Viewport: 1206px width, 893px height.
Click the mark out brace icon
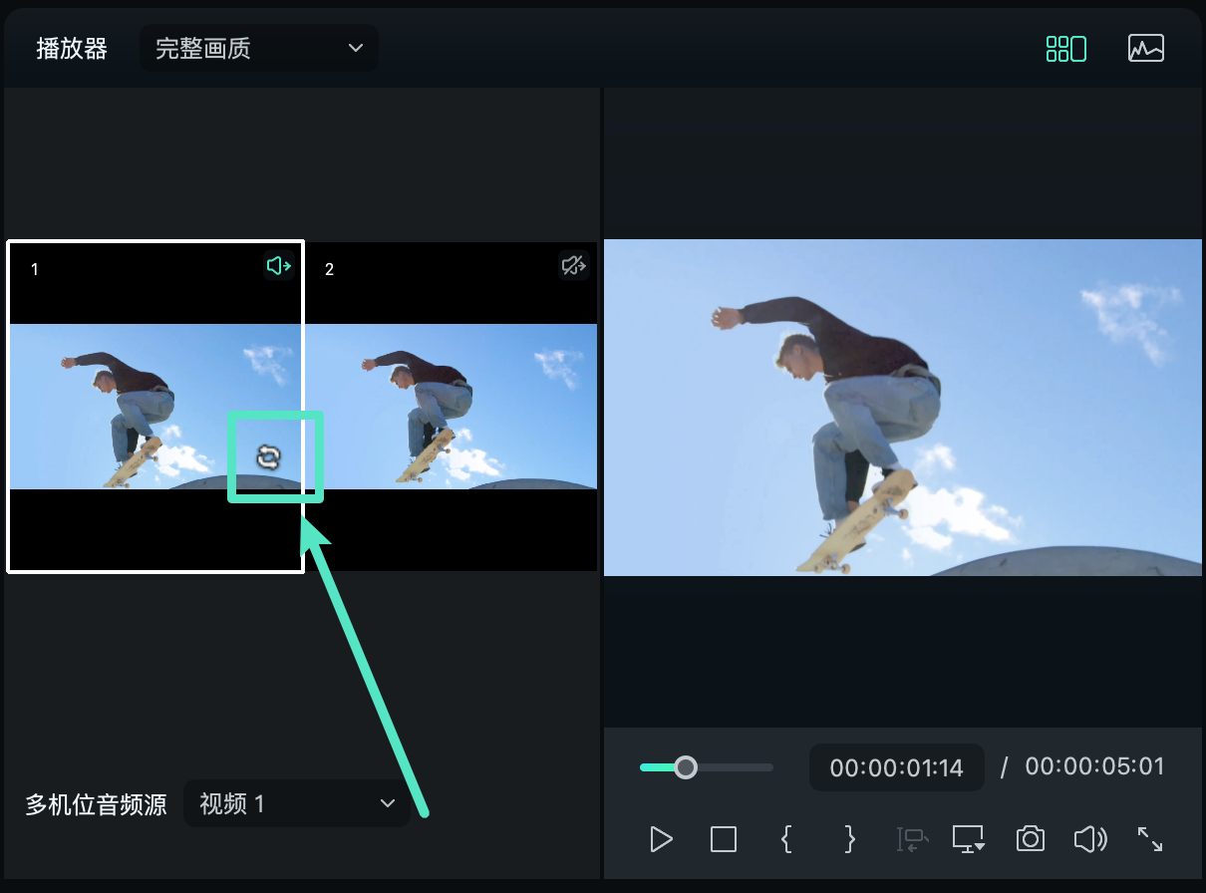[x=848, y=839]
